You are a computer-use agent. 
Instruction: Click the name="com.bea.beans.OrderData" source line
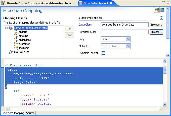point(44,74)
